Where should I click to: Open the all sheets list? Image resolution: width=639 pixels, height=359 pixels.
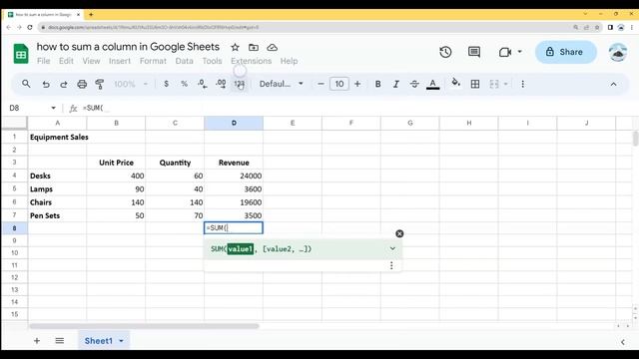tap(60, 341)
